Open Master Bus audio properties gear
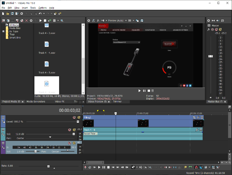The height and width of the screenshot is (175, 232). (208, 21)
